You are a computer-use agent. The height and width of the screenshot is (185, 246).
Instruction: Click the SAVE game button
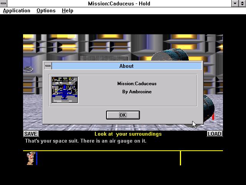click(x=31, y=134)
